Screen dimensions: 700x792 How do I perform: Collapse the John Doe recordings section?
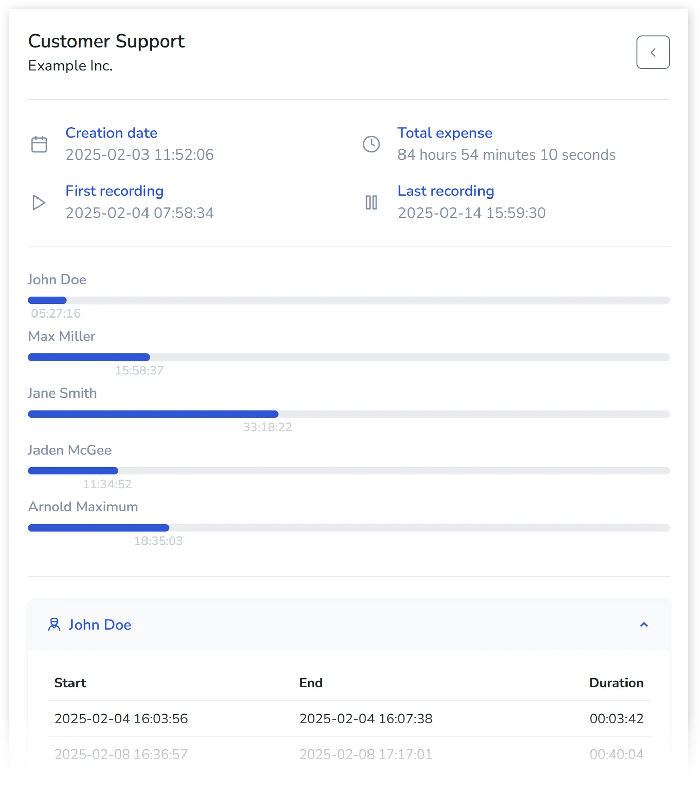click(644, 624)
